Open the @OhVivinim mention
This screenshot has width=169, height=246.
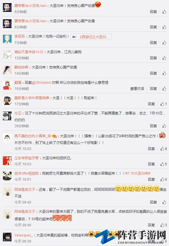pyautogui.click(x=42, y=82)
